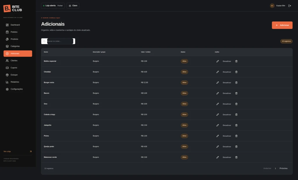Navigate to Categorias
This screenshot has width=298, height=180.
pyautogui.click(x=18, y=46)
